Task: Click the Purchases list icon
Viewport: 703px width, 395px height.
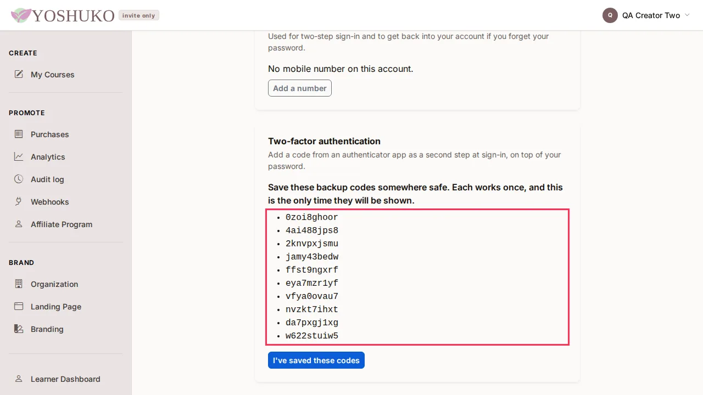Action: point(19,134)
